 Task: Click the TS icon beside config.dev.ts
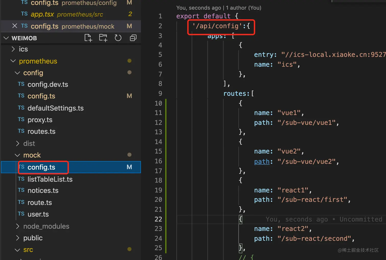click(21, 84)
